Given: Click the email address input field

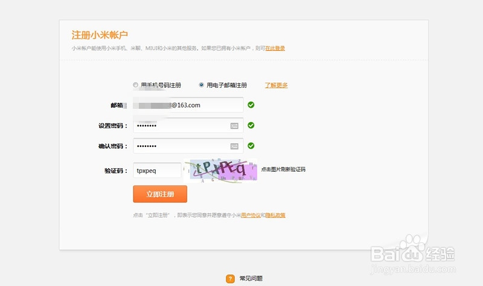Looking at the screenshot, I should [188, 105].
